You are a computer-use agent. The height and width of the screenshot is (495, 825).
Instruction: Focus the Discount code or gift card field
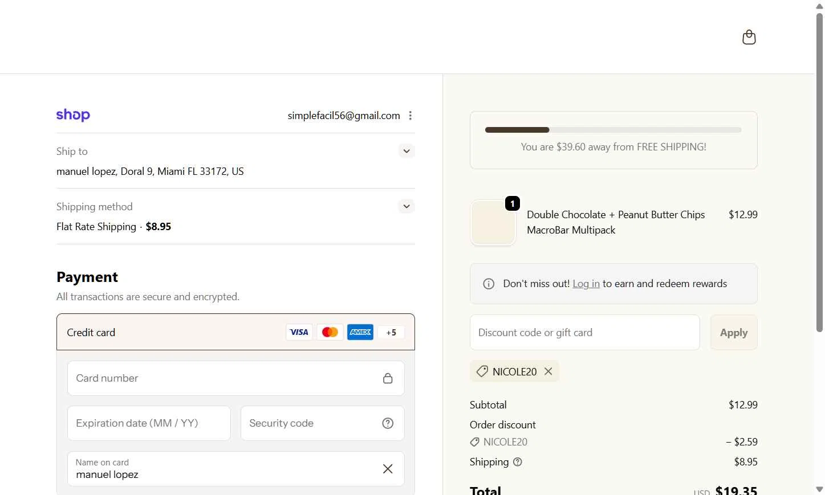pos(584,333)
